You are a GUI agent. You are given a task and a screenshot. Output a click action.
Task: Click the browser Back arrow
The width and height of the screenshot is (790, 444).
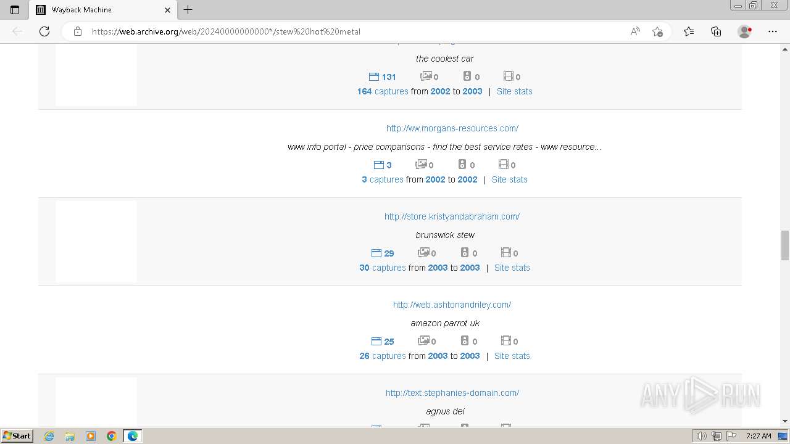click(17, 31)
